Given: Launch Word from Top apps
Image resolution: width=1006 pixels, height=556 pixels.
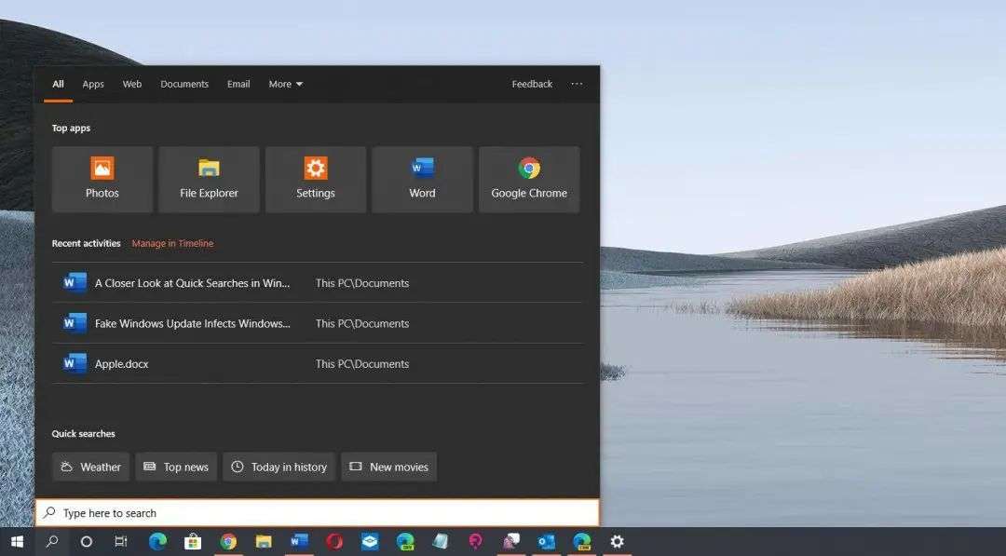Looking at the screenshot, I should pos(422,179).
